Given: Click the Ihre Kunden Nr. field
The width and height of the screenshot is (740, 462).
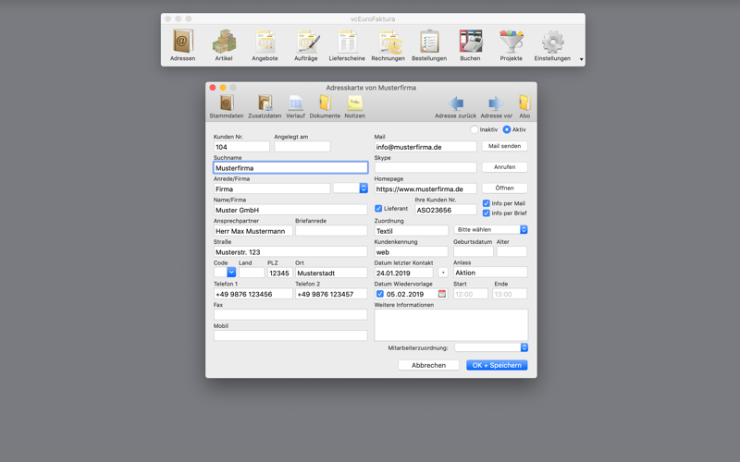Looking at the screenshot, I should 446,210.
